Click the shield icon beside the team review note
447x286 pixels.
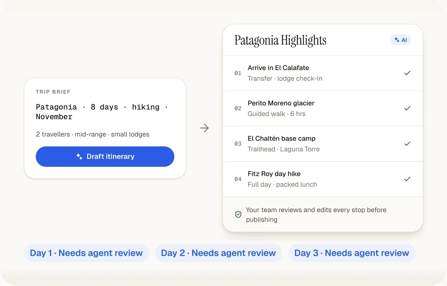(238, 214)
